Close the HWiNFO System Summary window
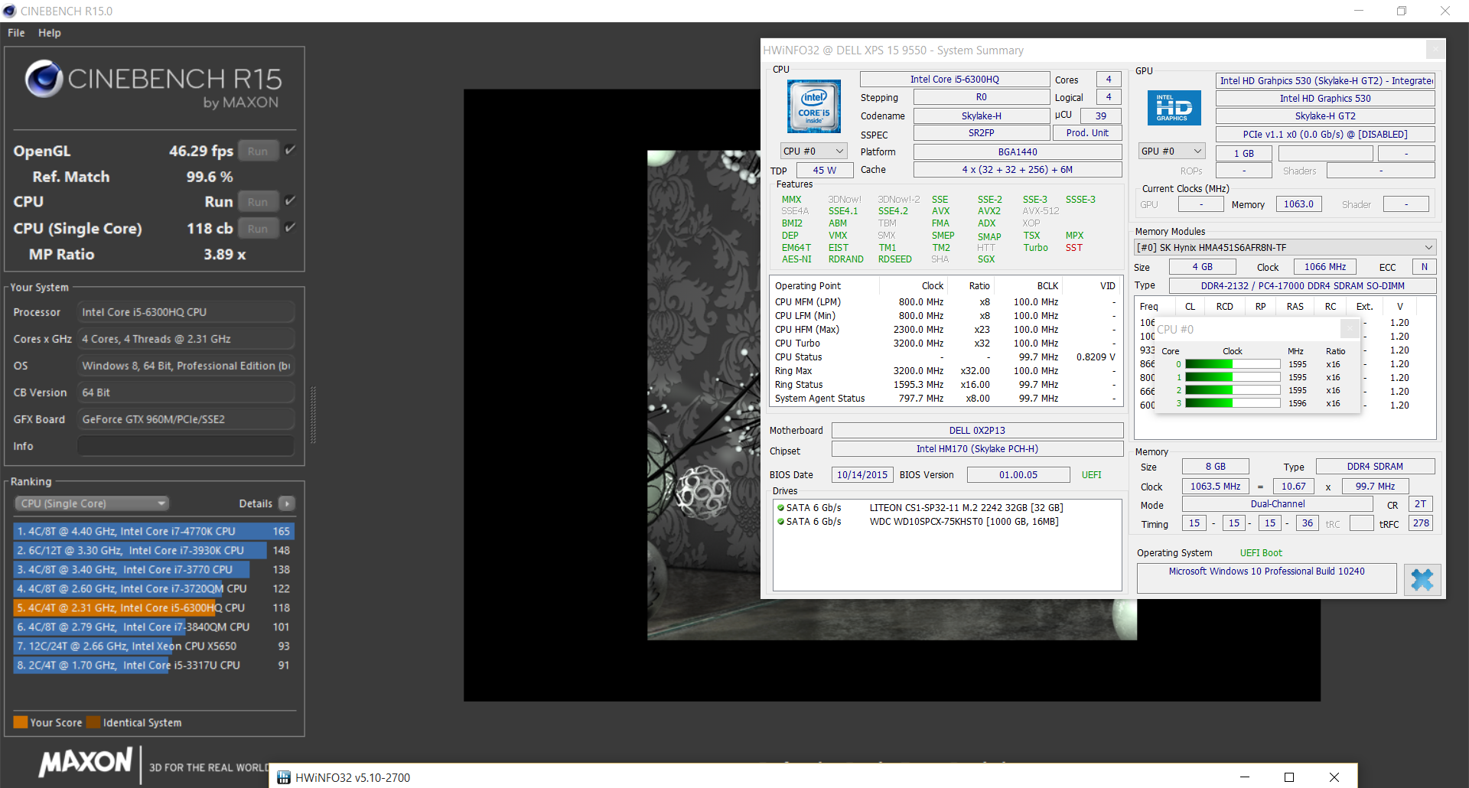Screen dimensions: 1469x788 point(1435,50)
